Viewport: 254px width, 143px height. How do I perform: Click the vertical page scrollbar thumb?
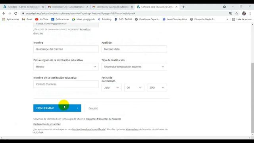pos(252,98)
